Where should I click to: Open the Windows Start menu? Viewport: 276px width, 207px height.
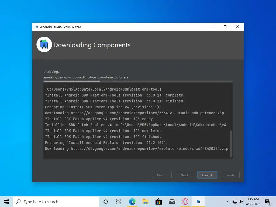pos(6,202)
